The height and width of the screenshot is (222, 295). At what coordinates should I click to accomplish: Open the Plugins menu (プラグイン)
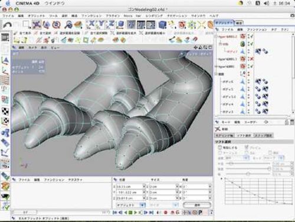(113, 16)
